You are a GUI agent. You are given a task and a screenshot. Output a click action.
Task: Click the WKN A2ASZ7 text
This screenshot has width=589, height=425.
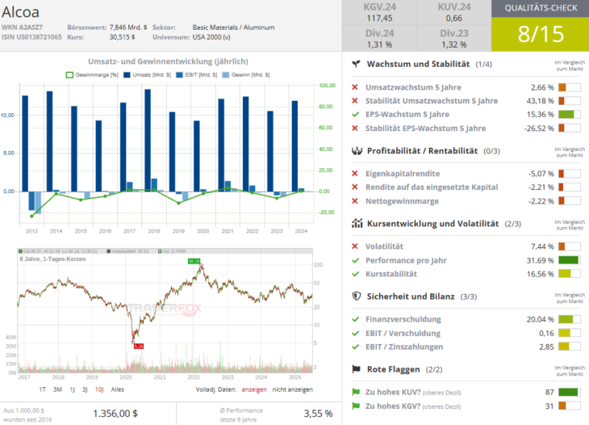pos(22,27)
